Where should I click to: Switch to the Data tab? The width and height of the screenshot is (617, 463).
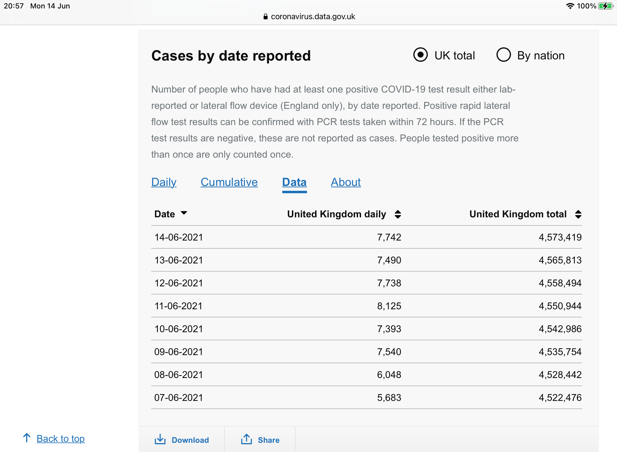click(294, 182)
